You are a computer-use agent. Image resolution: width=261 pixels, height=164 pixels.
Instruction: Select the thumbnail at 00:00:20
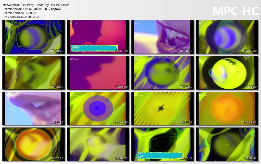tap(98, 37)
